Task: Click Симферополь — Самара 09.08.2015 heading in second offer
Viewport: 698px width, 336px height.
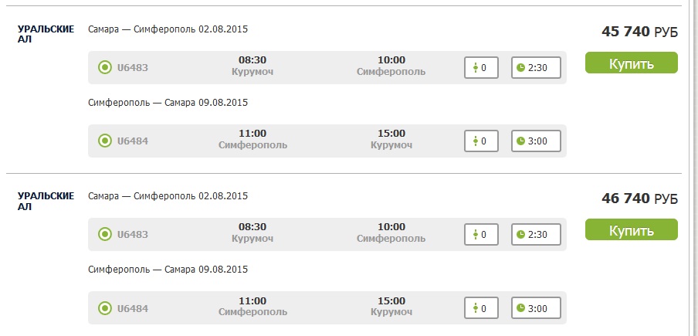Action: pos(168,270)
